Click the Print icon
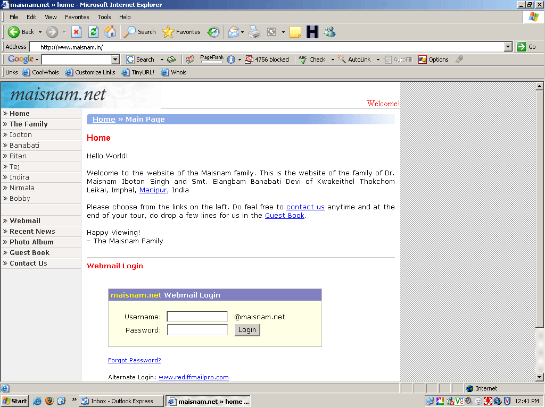Screen dimensions: 545x408 [254, 32]
